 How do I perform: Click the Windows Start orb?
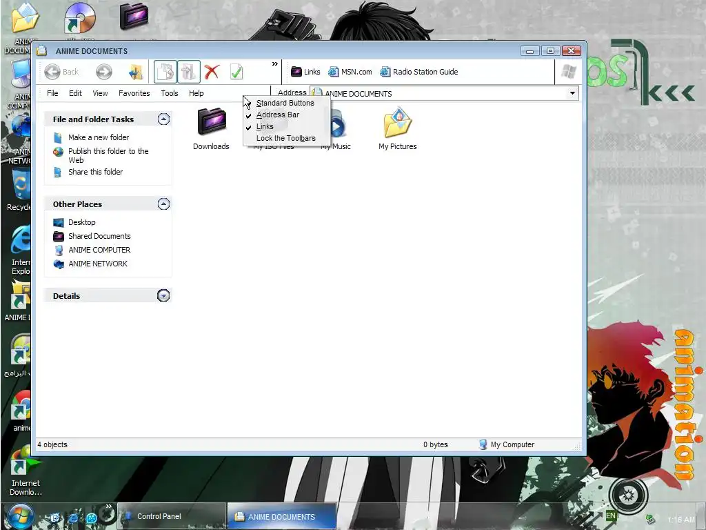[20, 516]
